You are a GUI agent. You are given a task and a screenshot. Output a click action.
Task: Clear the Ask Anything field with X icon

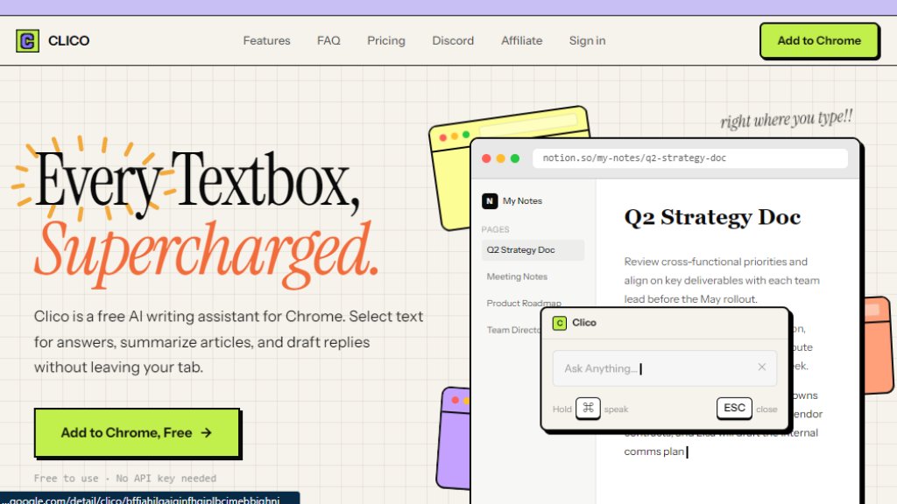coord(761,367)
